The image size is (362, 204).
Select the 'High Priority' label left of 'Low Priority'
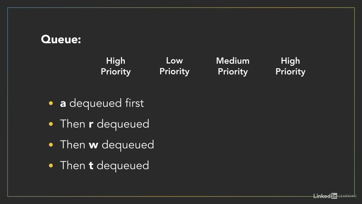[116, 66]
